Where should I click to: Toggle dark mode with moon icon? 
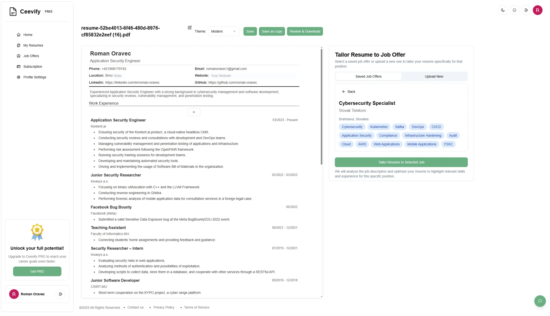tap(503, 10)
